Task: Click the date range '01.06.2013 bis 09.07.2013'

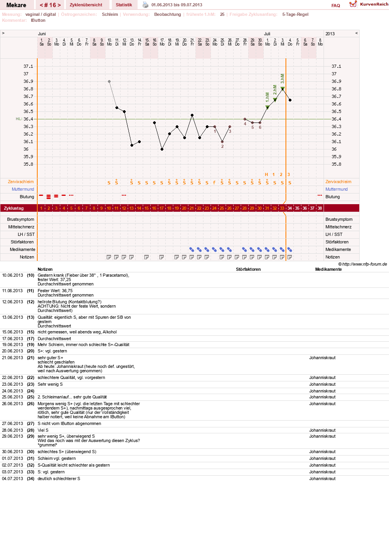Action: (x=177, y=5)
